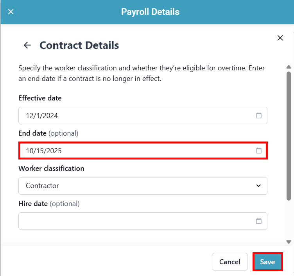Click the End date (optional) label
Image resolution: width=294 pixels, height=276 pixels.
[48, 133]
